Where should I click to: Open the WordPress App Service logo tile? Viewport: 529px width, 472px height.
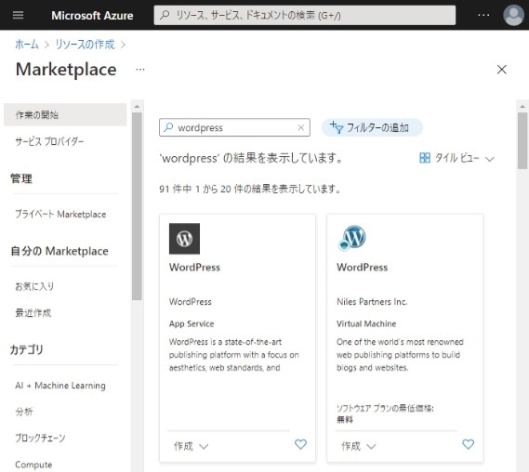pos(184,239)
